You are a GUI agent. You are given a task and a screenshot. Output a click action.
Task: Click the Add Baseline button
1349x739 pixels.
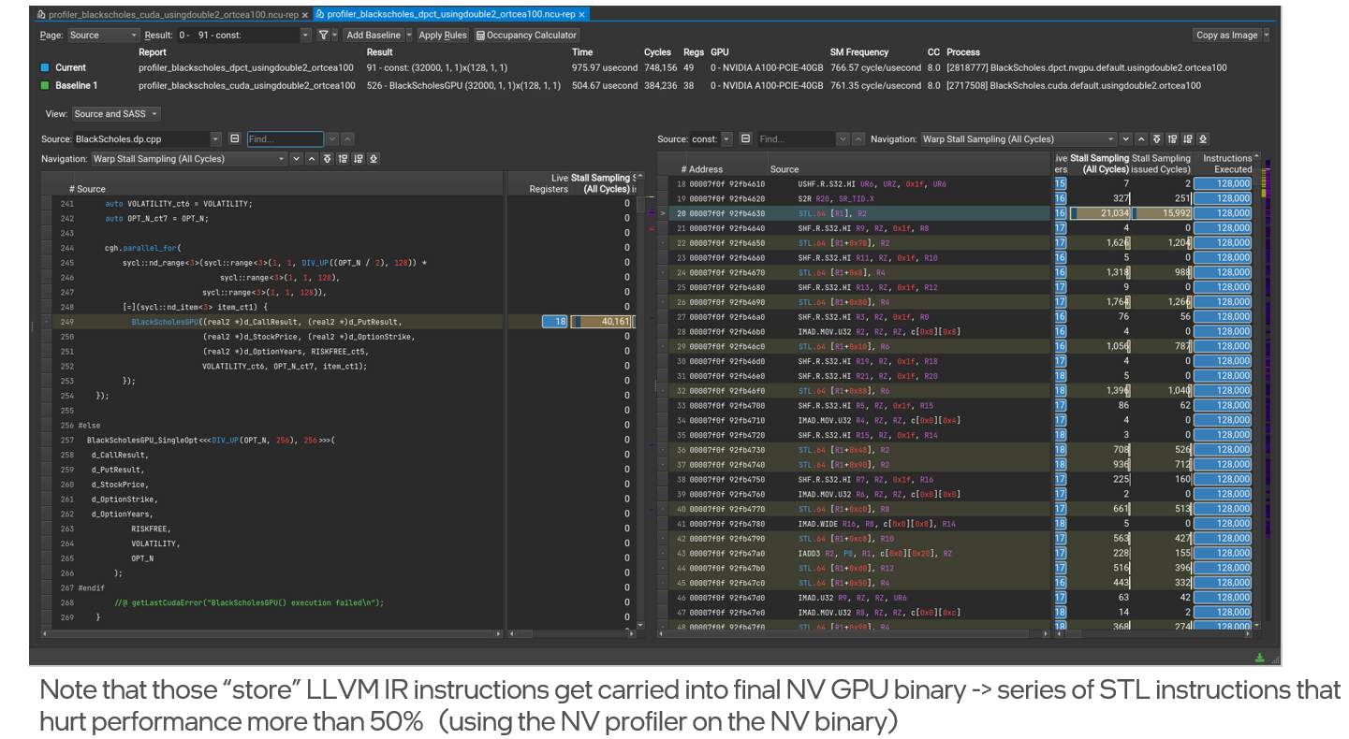click(374, 36)
